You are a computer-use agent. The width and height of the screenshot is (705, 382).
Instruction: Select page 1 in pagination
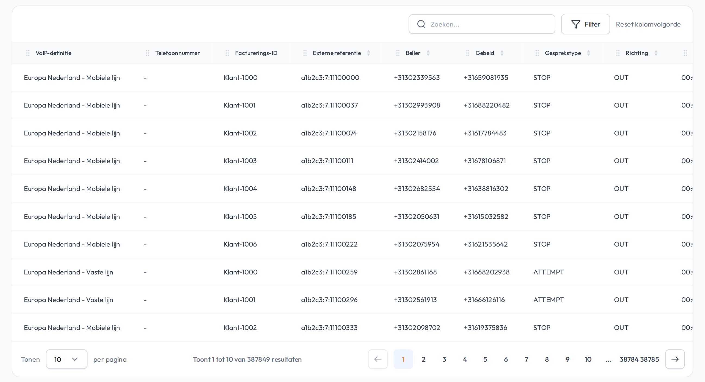click(x=403, y=359)
